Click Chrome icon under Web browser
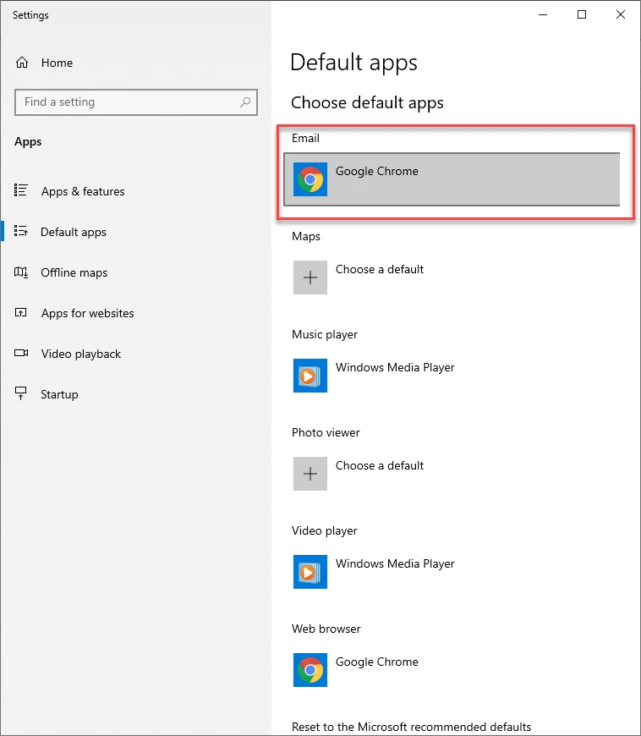 pos(310,670)
